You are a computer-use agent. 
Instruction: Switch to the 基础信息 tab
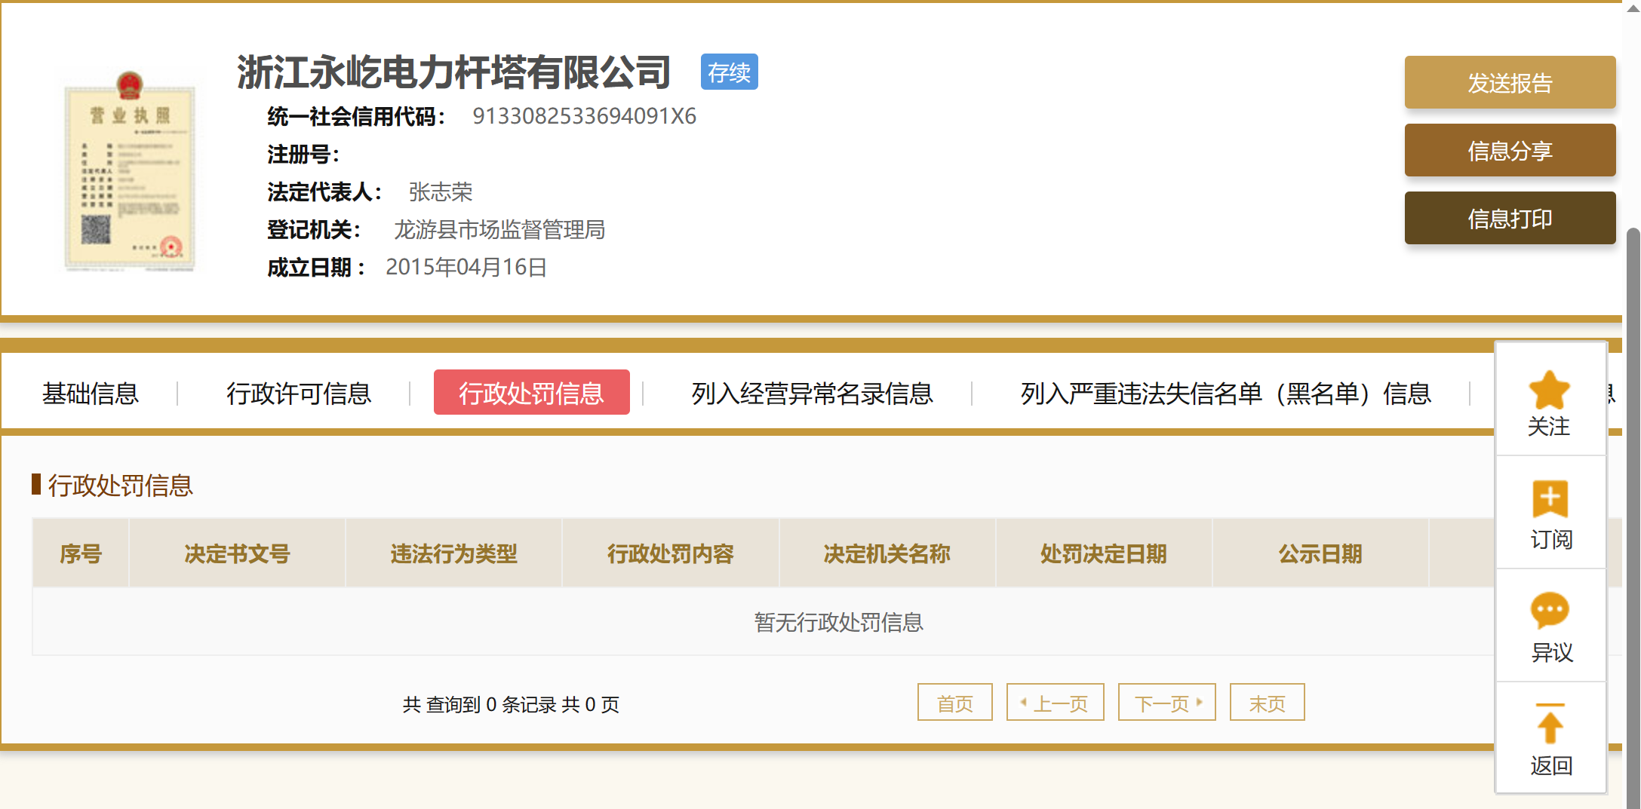pos(91,393)
